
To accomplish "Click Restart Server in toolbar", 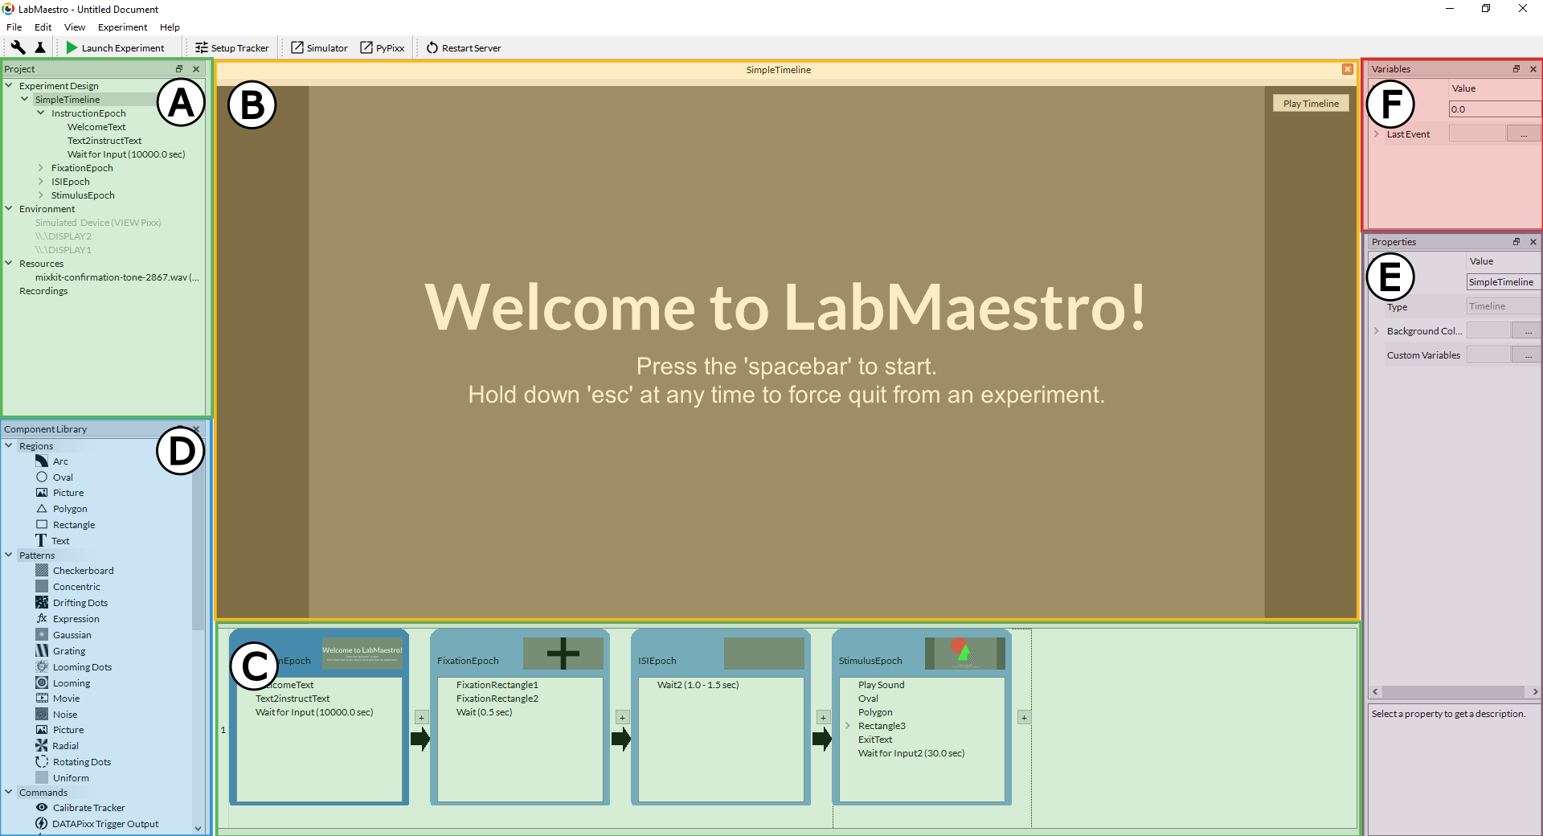I will tap(464, 48).
